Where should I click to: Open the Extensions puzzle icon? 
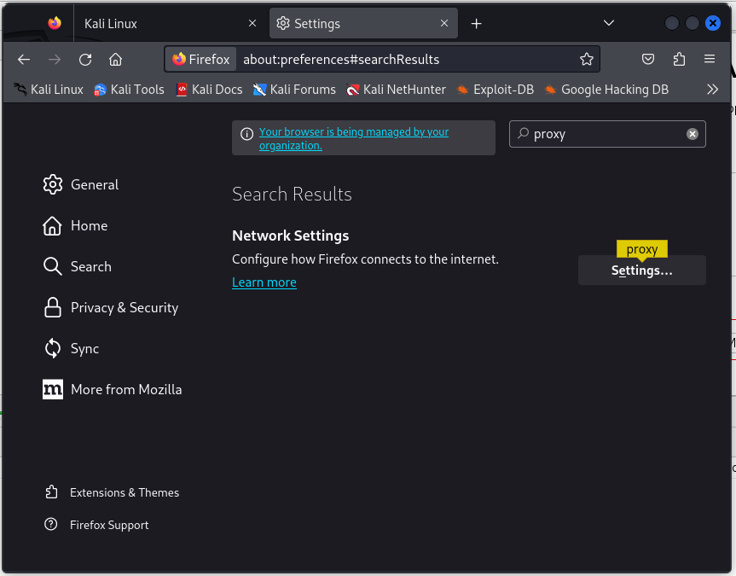[x=679, y=59]
